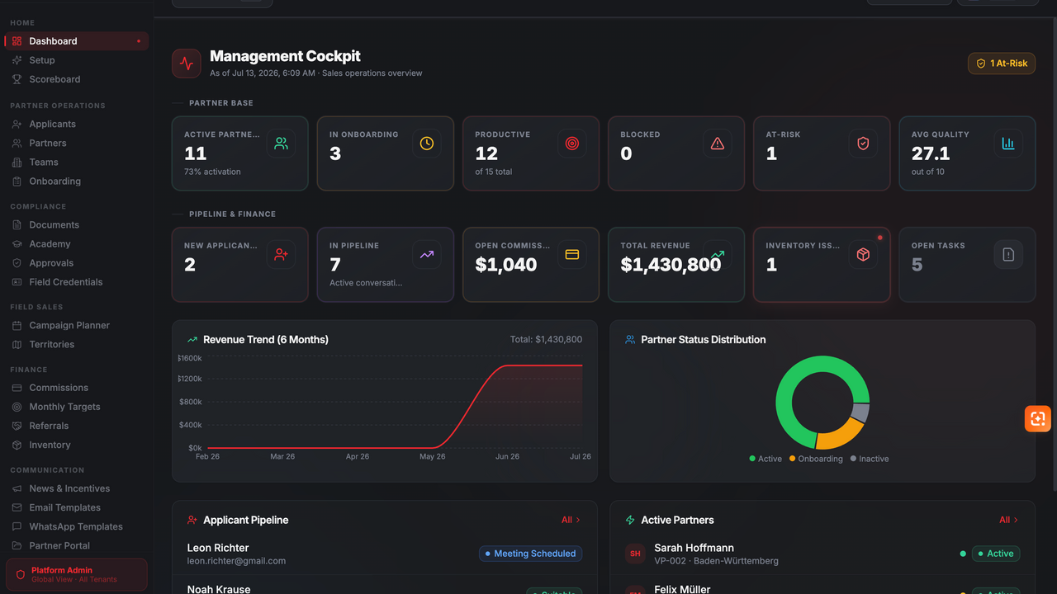The width and height of the screenshot is (1057, 594).
Task: Open Setup in the sidebar
Action: 76,60
